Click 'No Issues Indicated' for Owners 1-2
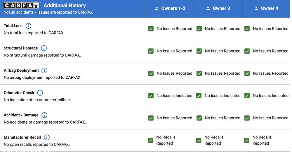The width and height of the screenshot is (292, 156). pos(174,96)
